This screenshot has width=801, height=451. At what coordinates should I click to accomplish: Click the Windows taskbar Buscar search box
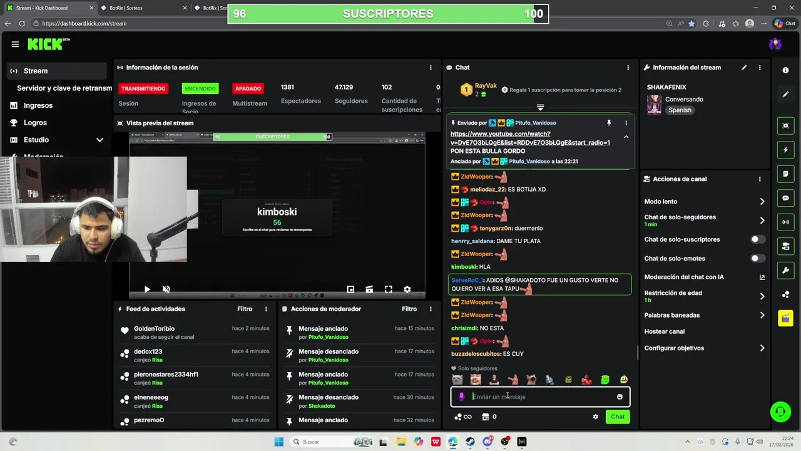tap(332, 442)
